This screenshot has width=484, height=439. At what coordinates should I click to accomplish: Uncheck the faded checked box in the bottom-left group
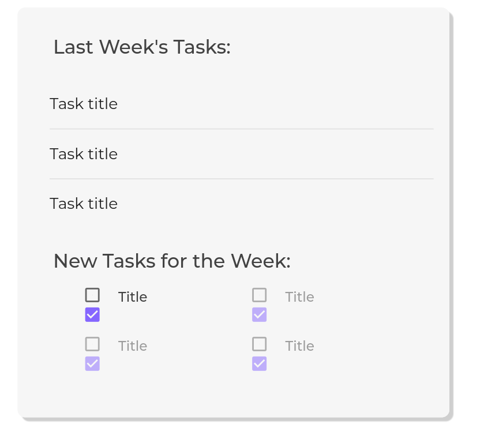(x=92, y=364)
